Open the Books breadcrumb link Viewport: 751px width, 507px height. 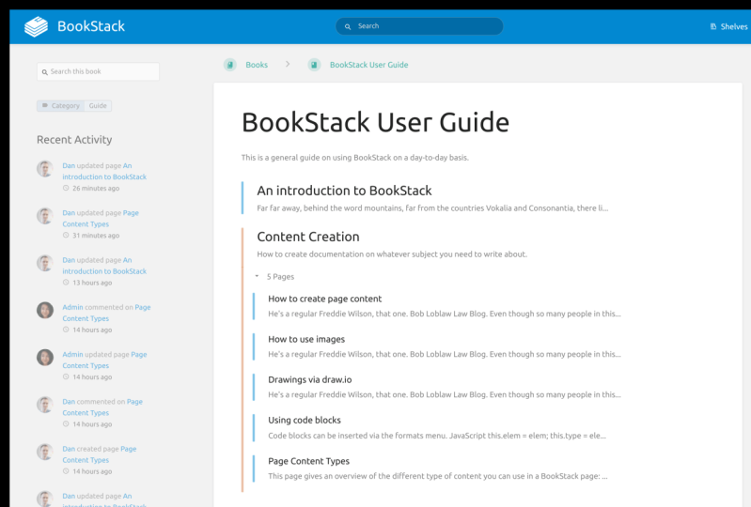pyautogui.click(x=257, y=65)
